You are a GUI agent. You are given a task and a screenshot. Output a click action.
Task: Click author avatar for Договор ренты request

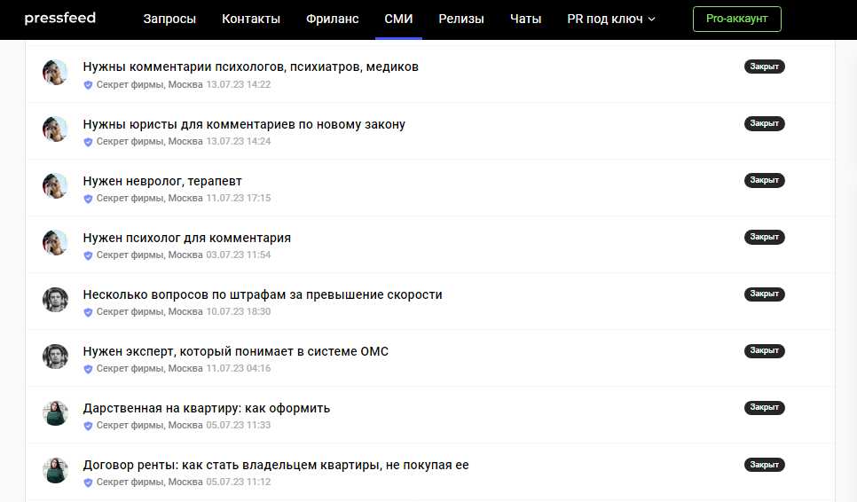pyautogui.click(x=55, y=470)
